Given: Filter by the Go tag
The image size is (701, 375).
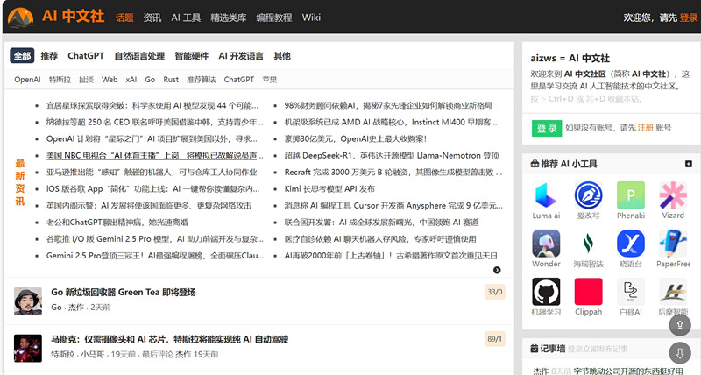Looking at the screenshot, I should point(150,80).
